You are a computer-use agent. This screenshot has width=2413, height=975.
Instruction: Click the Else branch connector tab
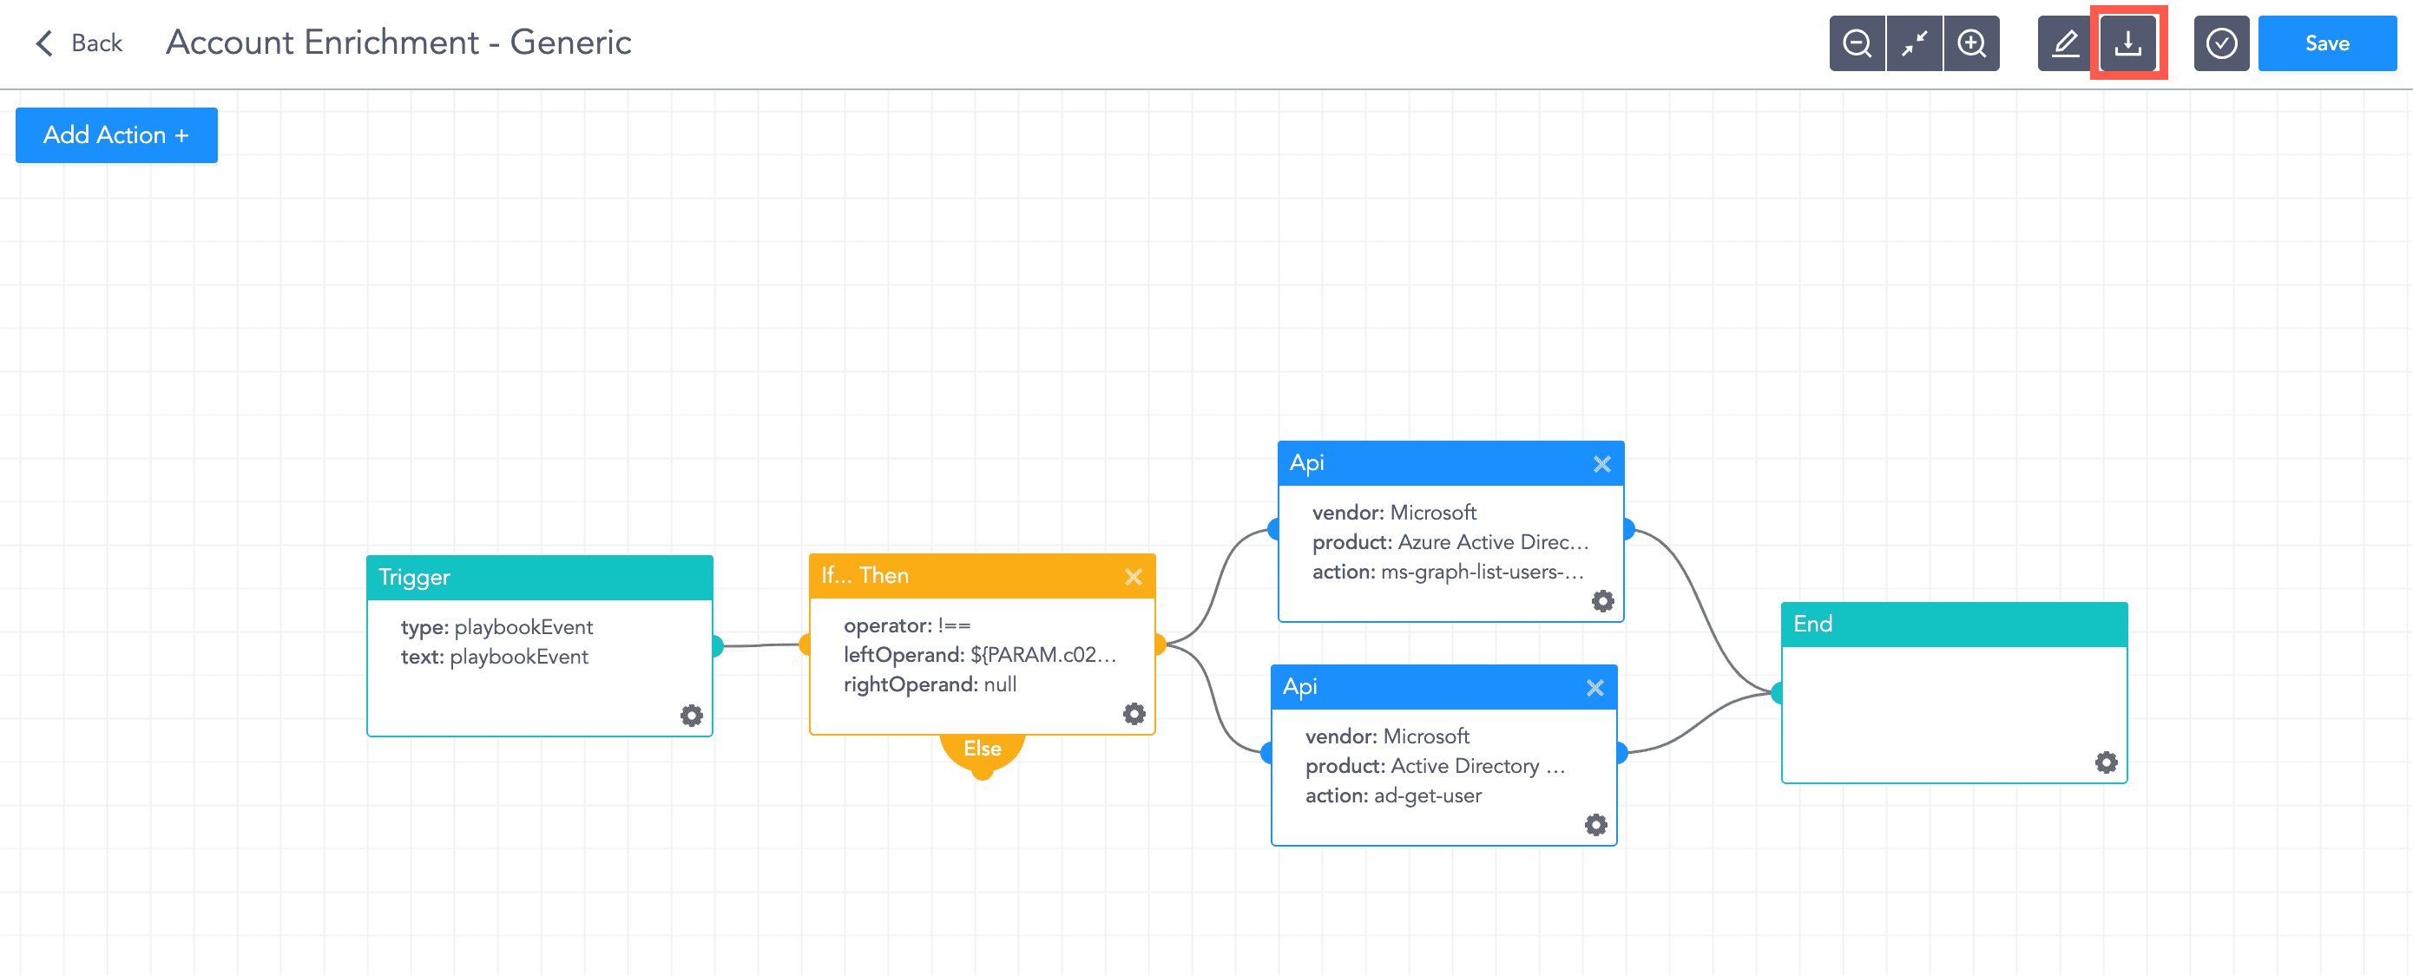click(x=982, y=749)
